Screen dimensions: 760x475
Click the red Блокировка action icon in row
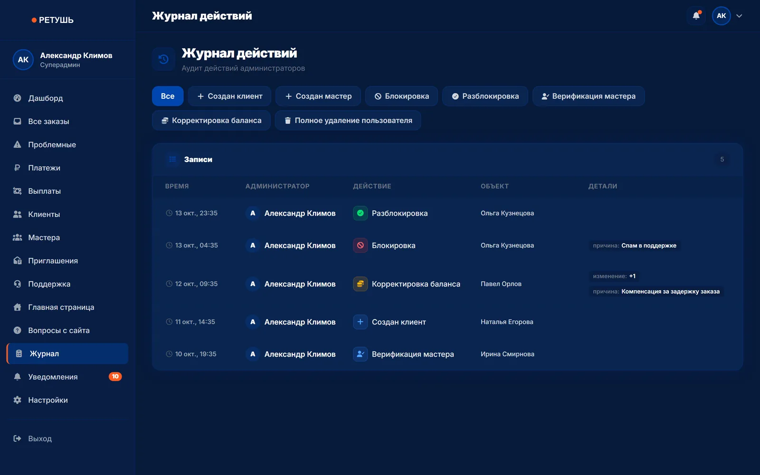pos(361,246)
